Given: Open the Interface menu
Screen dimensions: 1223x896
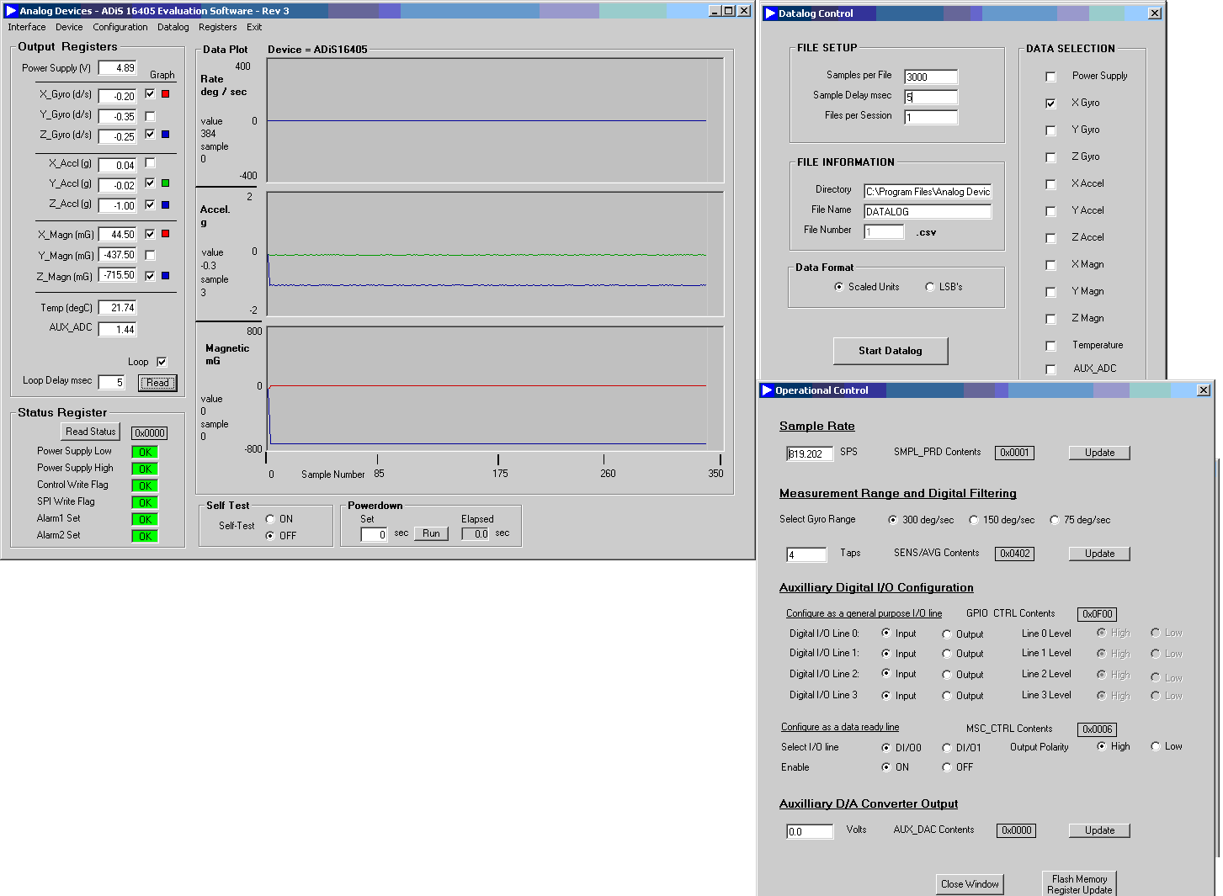Looking at the screenshot, I should (x=27, y=27).
